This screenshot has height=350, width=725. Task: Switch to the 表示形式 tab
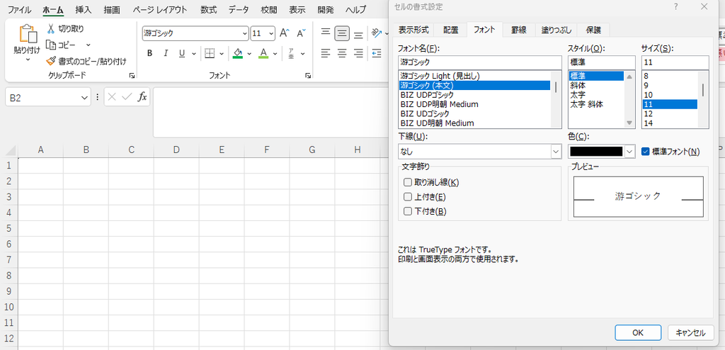(413, 30)
